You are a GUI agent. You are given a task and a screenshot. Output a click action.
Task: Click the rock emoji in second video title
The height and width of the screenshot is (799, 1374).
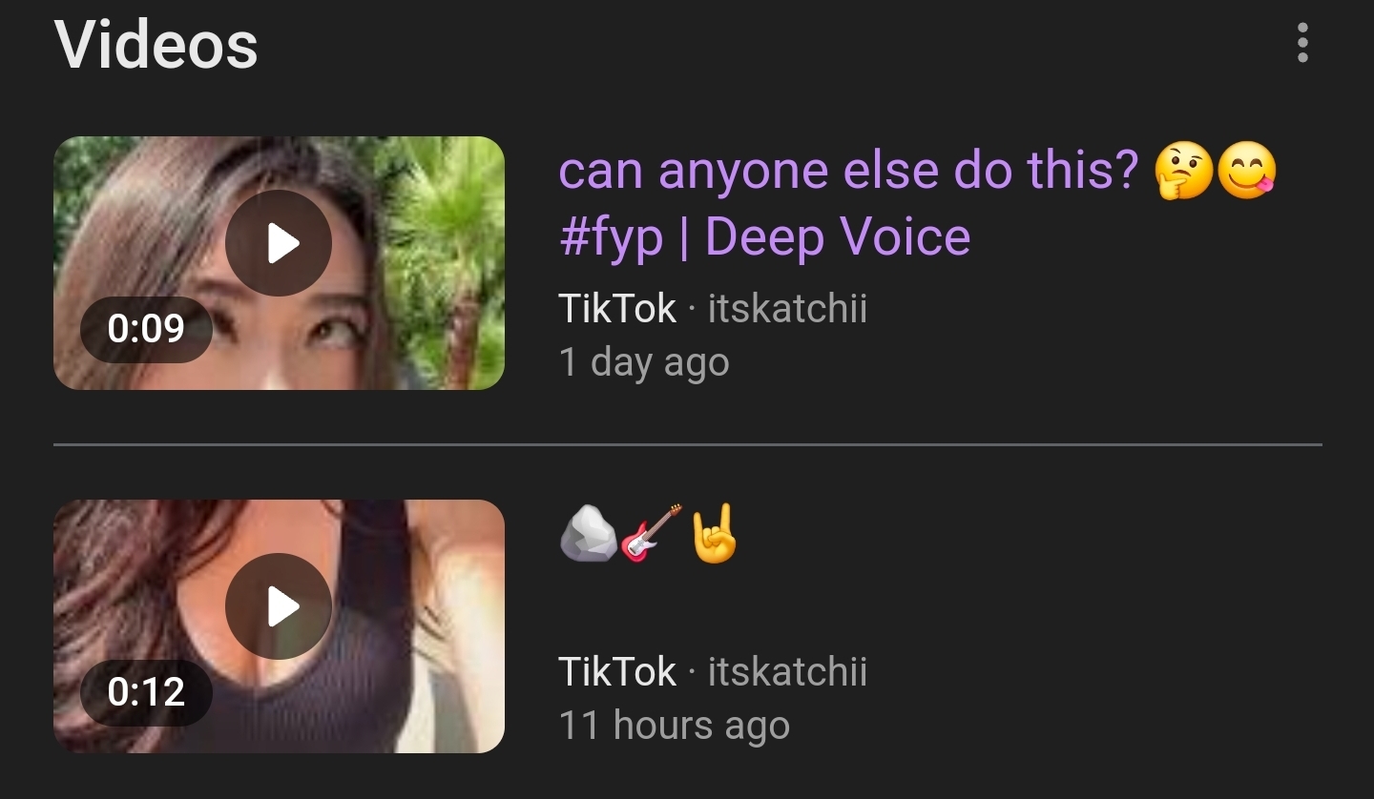[x=589, y=534]
